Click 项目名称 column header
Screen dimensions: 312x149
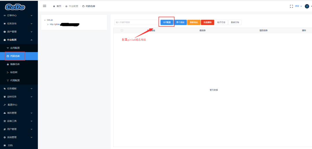point(263,30)
